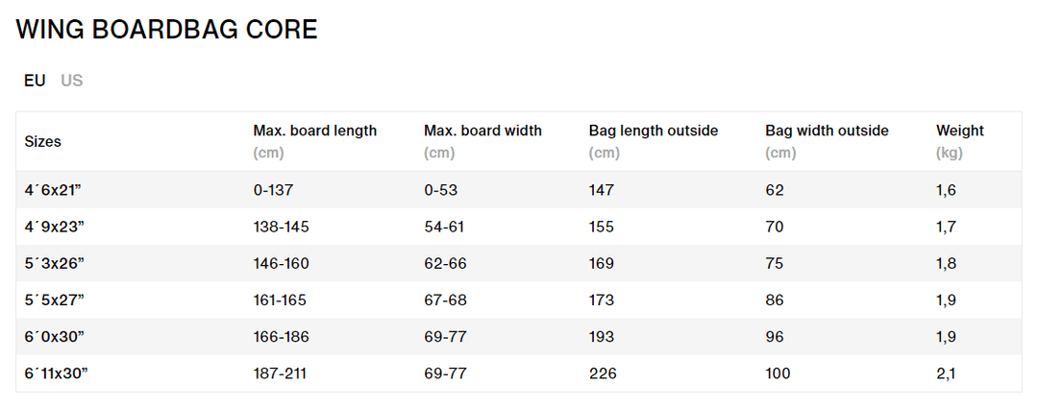Click the 2,1 weight value
The width and height of the screenshot is (1038, 408).
click(x=946, y=373)
